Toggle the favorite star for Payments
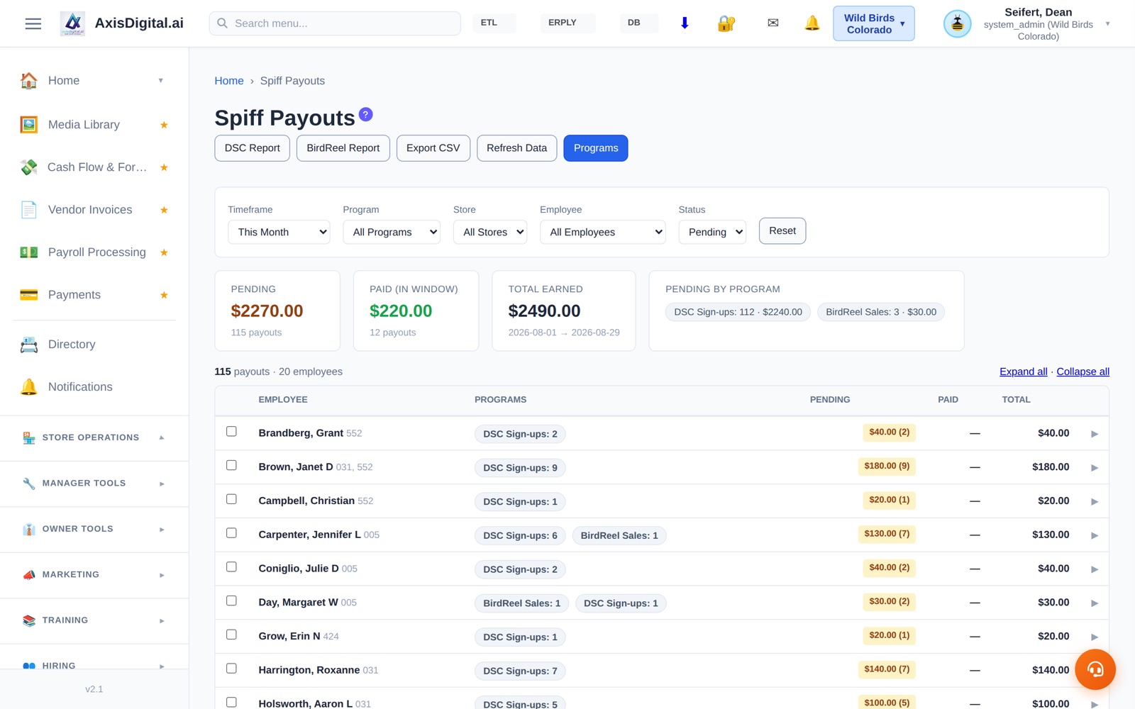The width and height of the screenshot is (1135, 709). 164,295
